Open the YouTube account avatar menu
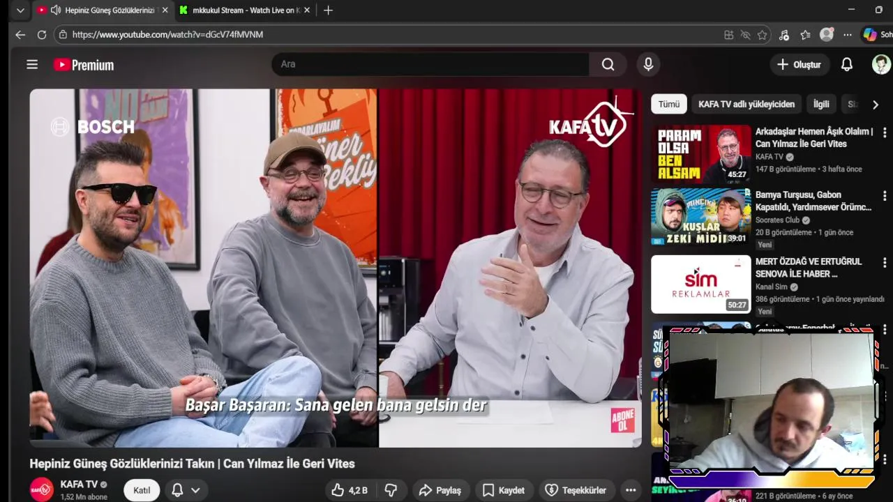This screenshot has width=893, height=502. tap(881, 64)
